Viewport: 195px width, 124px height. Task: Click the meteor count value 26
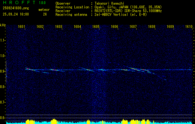(x=45, y=14)
